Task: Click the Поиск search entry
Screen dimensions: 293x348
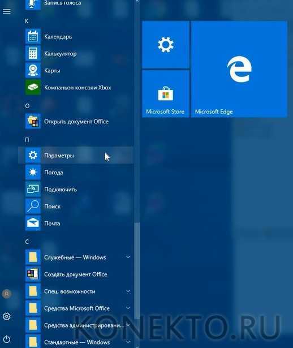Action: coord(76,206)
